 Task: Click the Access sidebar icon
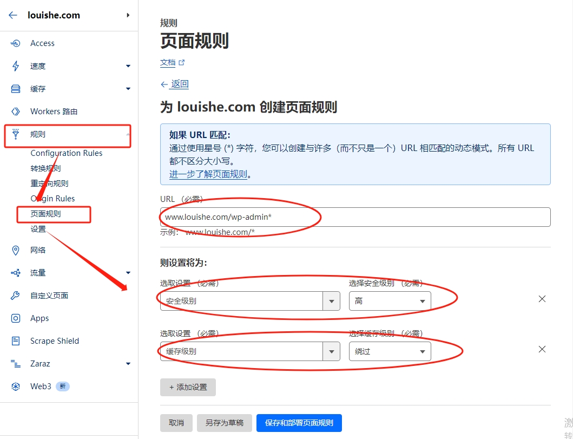15,43
